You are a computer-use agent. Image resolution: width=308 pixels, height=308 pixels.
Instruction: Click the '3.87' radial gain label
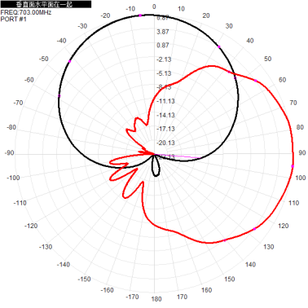pyautogui.click(x=163, y=32)
